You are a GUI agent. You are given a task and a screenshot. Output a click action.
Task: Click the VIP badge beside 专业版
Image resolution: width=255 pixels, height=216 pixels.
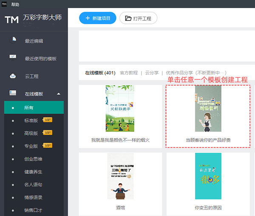(x=48, y=146)
